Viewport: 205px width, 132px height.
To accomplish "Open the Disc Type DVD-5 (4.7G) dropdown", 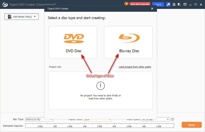I will coord(39,119).
